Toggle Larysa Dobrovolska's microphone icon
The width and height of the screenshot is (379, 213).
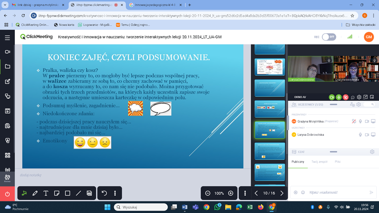361,135
